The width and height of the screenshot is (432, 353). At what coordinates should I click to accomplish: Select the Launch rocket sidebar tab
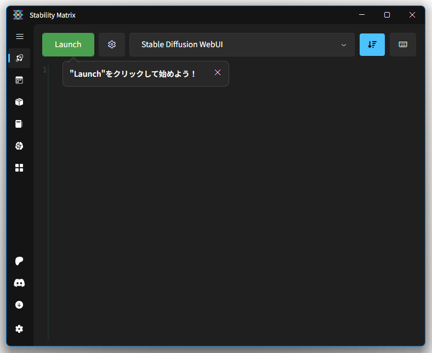[x=19, y=58]
